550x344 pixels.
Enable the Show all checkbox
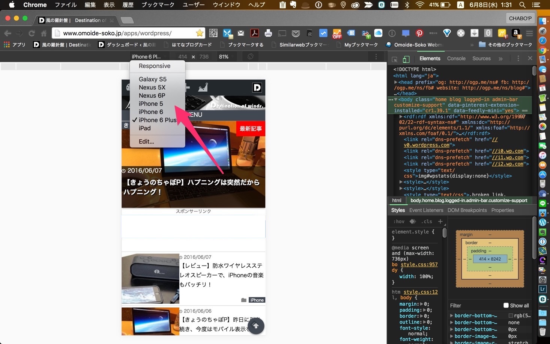[506, 305]
